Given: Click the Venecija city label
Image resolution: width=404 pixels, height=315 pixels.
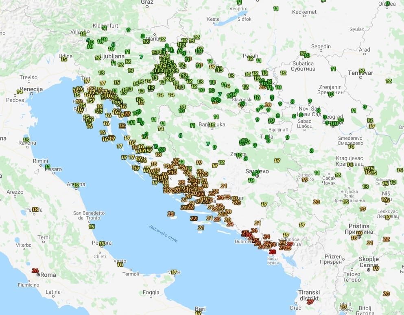Looking at the screenshot, I should (31, 89).
